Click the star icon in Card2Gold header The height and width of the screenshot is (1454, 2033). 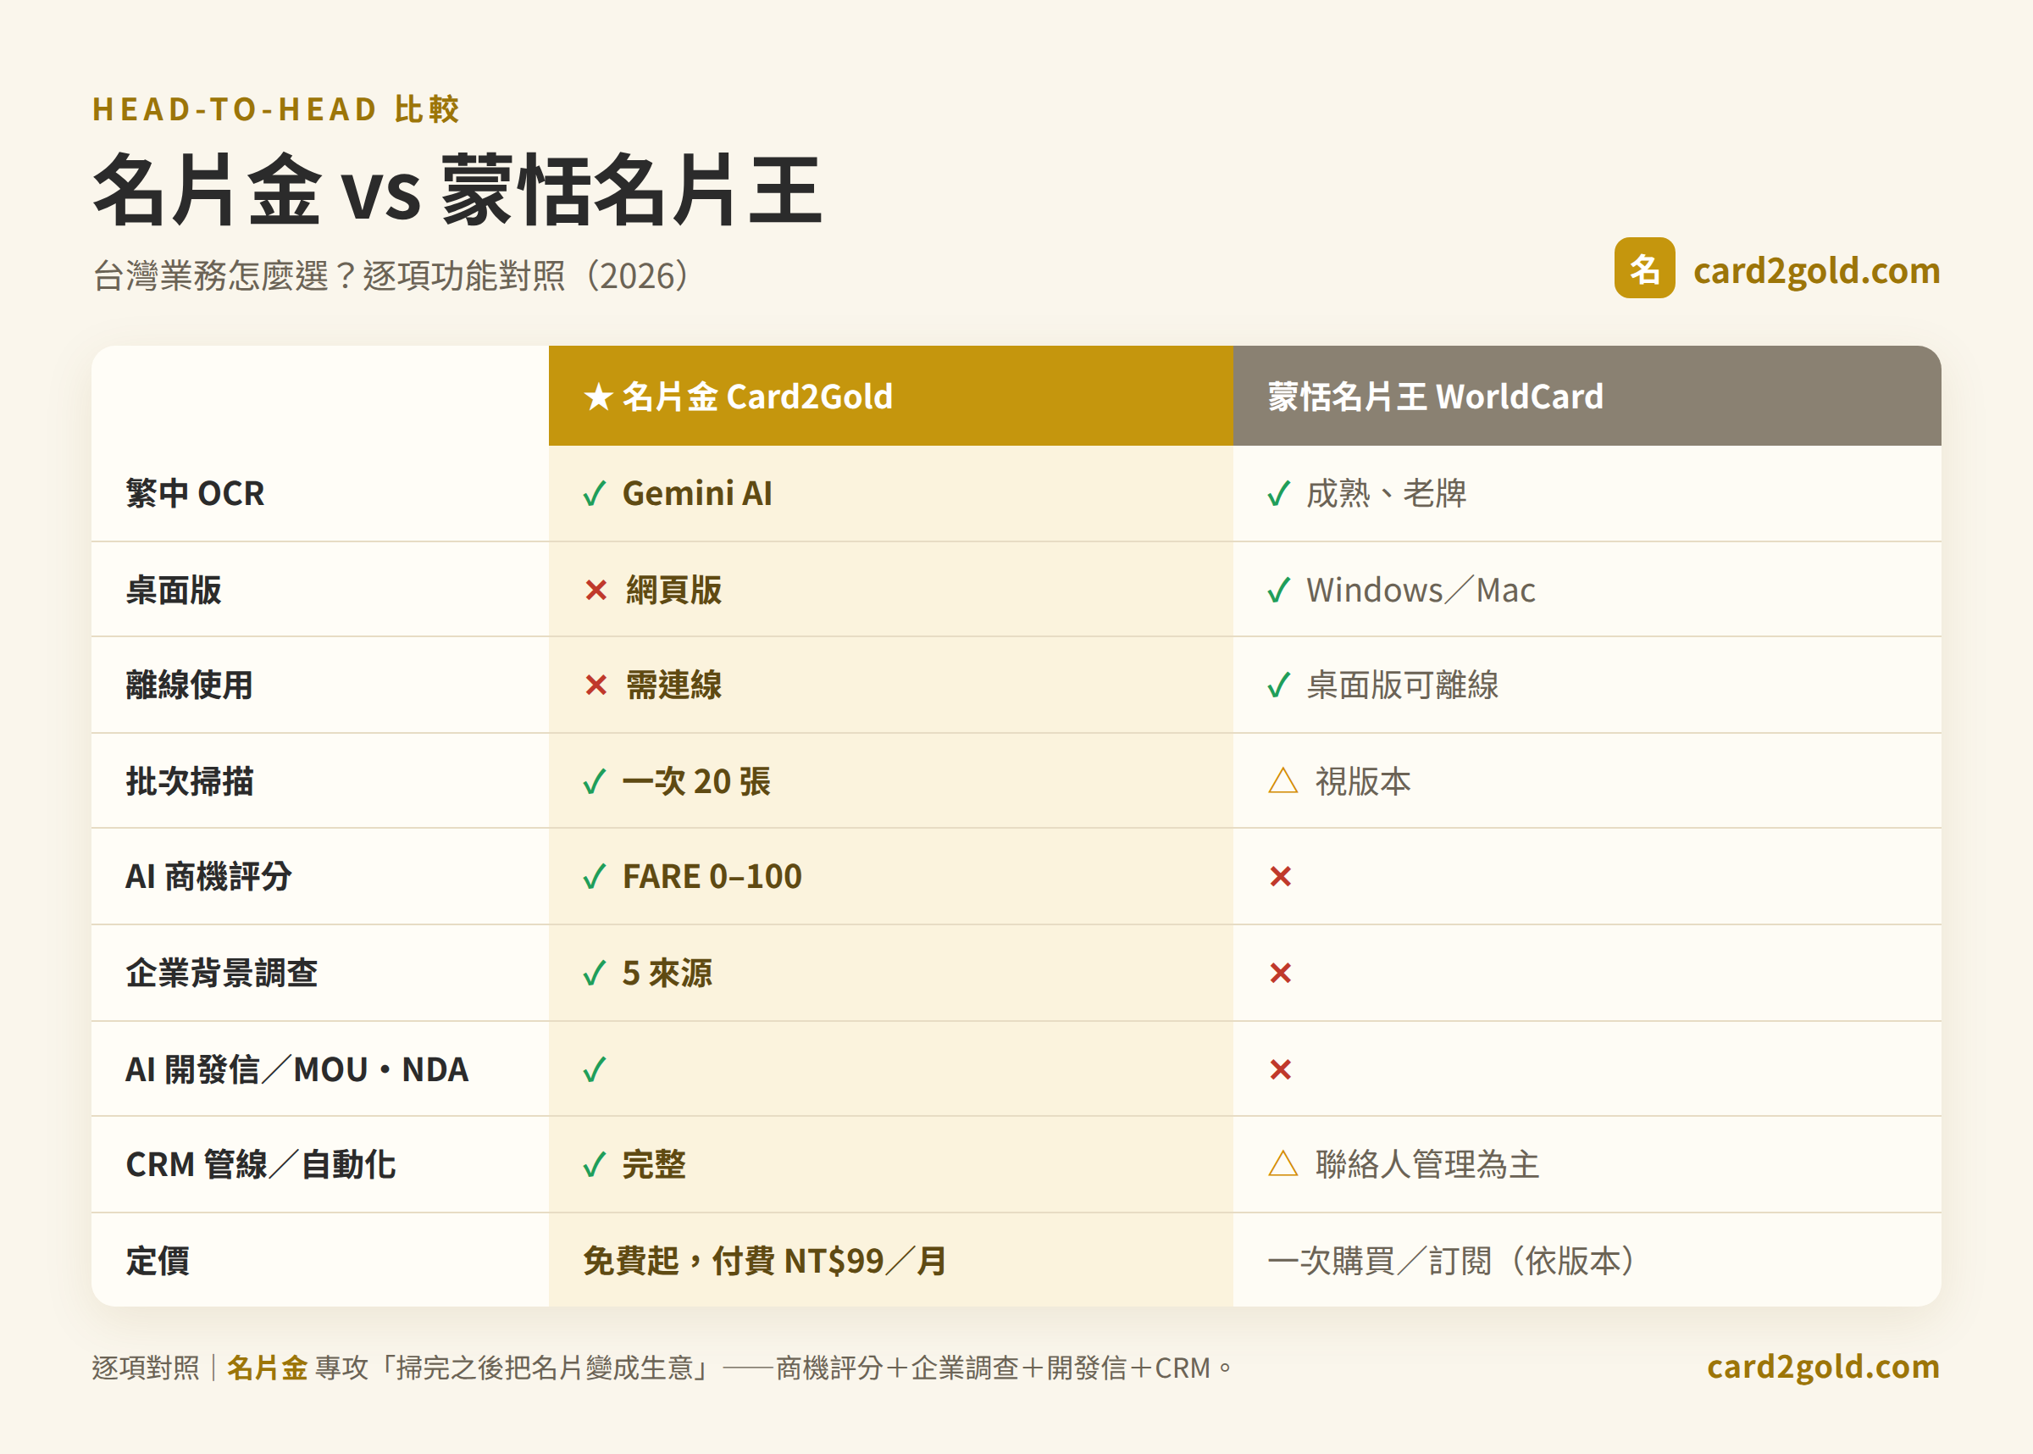click(598, 397)
